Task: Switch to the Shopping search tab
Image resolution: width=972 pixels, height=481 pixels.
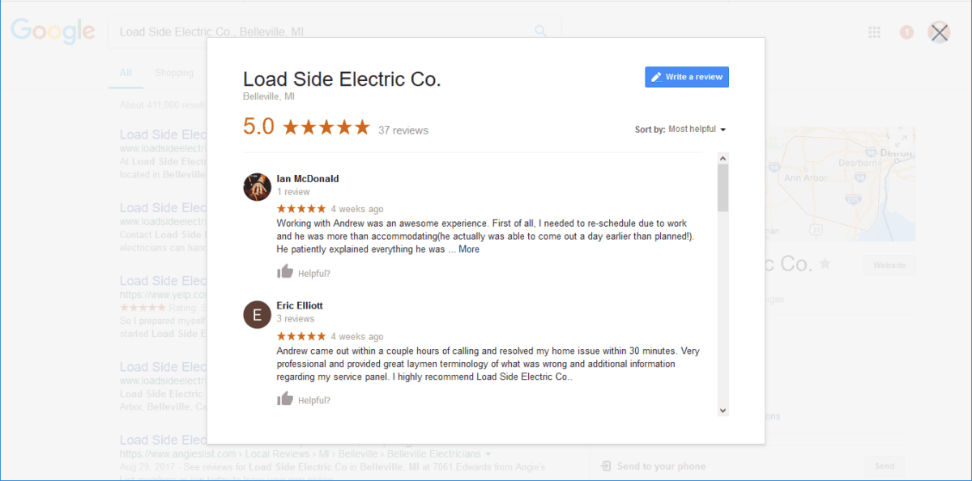Action: (174, 73)
